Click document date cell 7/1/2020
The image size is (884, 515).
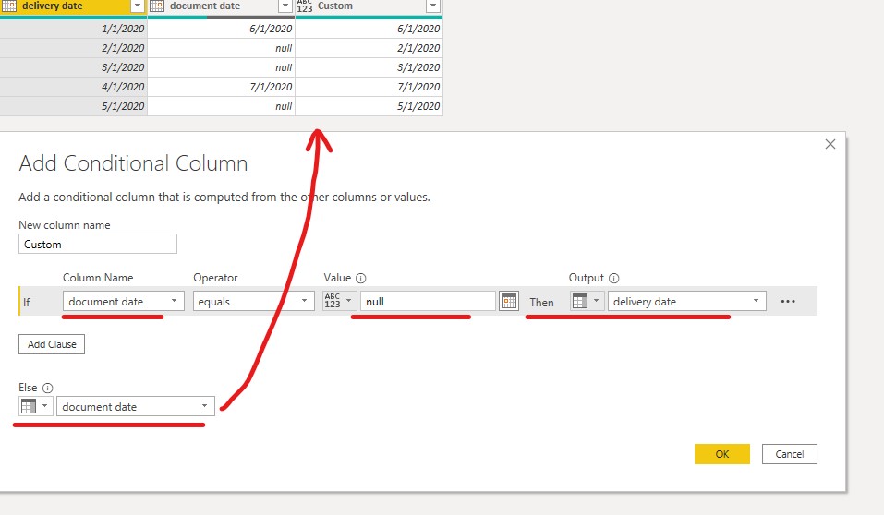[221, 87]
